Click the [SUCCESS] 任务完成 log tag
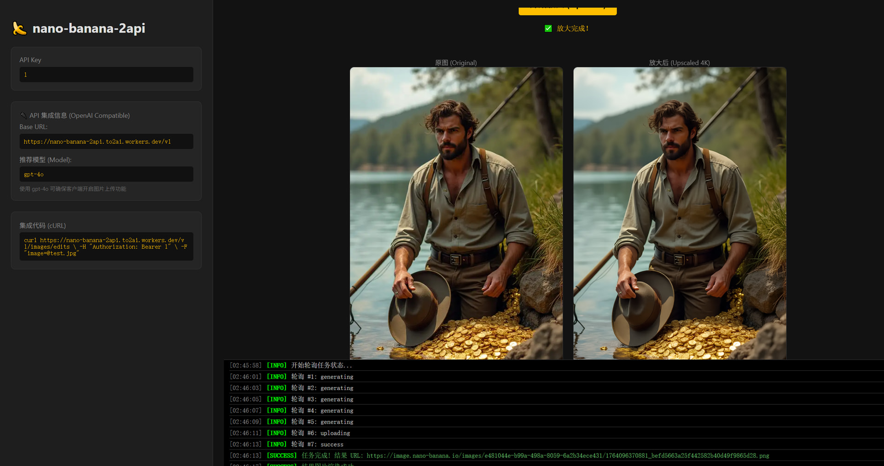884x466 pixels. (282, 456)
